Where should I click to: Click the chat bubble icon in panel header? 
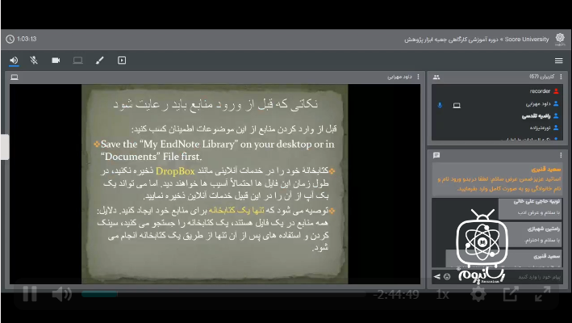(436, 156)
